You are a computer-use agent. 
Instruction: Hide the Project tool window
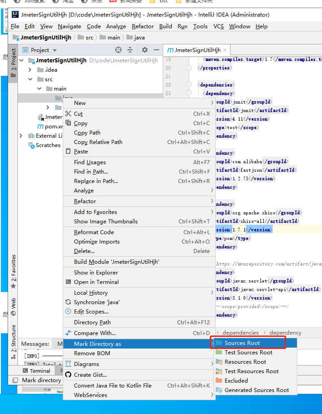(157, 50)
